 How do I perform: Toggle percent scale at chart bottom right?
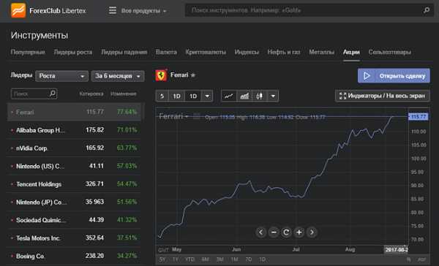click(408, 259)
